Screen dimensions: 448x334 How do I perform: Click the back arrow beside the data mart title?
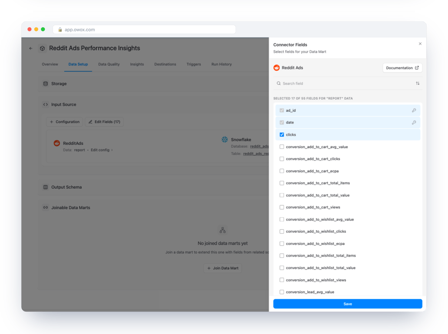click(x=31, y=48)
